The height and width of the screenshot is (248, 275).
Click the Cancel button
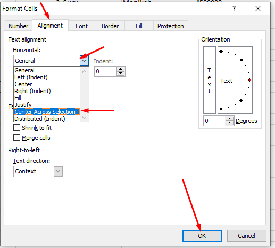[246, 236]
